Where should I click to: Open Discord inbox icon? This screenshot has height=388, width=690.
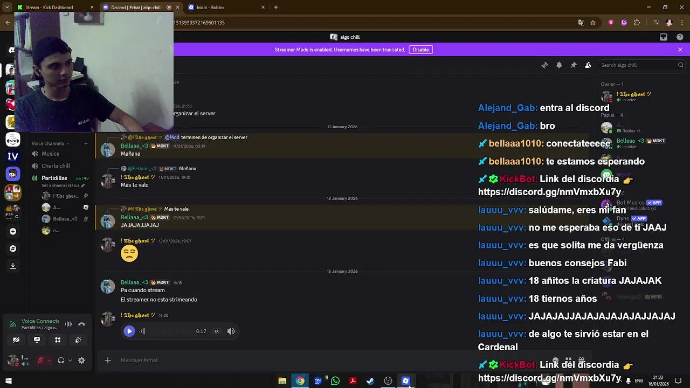664,37
